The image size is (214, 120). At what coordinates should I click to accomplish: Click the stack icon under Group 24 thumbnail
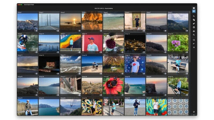pos(187,73)
